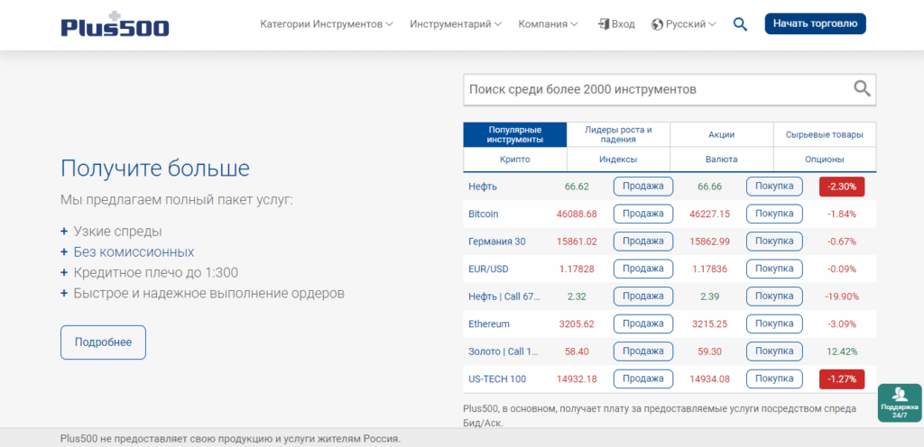Click the Подробнее button
The image size is (924, 447).
tap(103, 342)
